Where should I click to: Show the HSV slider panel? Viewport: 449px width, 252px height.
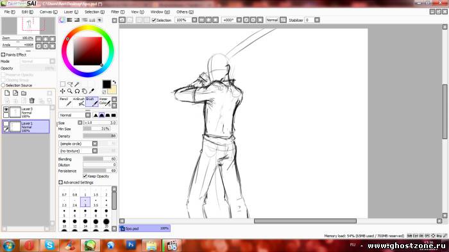[x=77, y=20]
